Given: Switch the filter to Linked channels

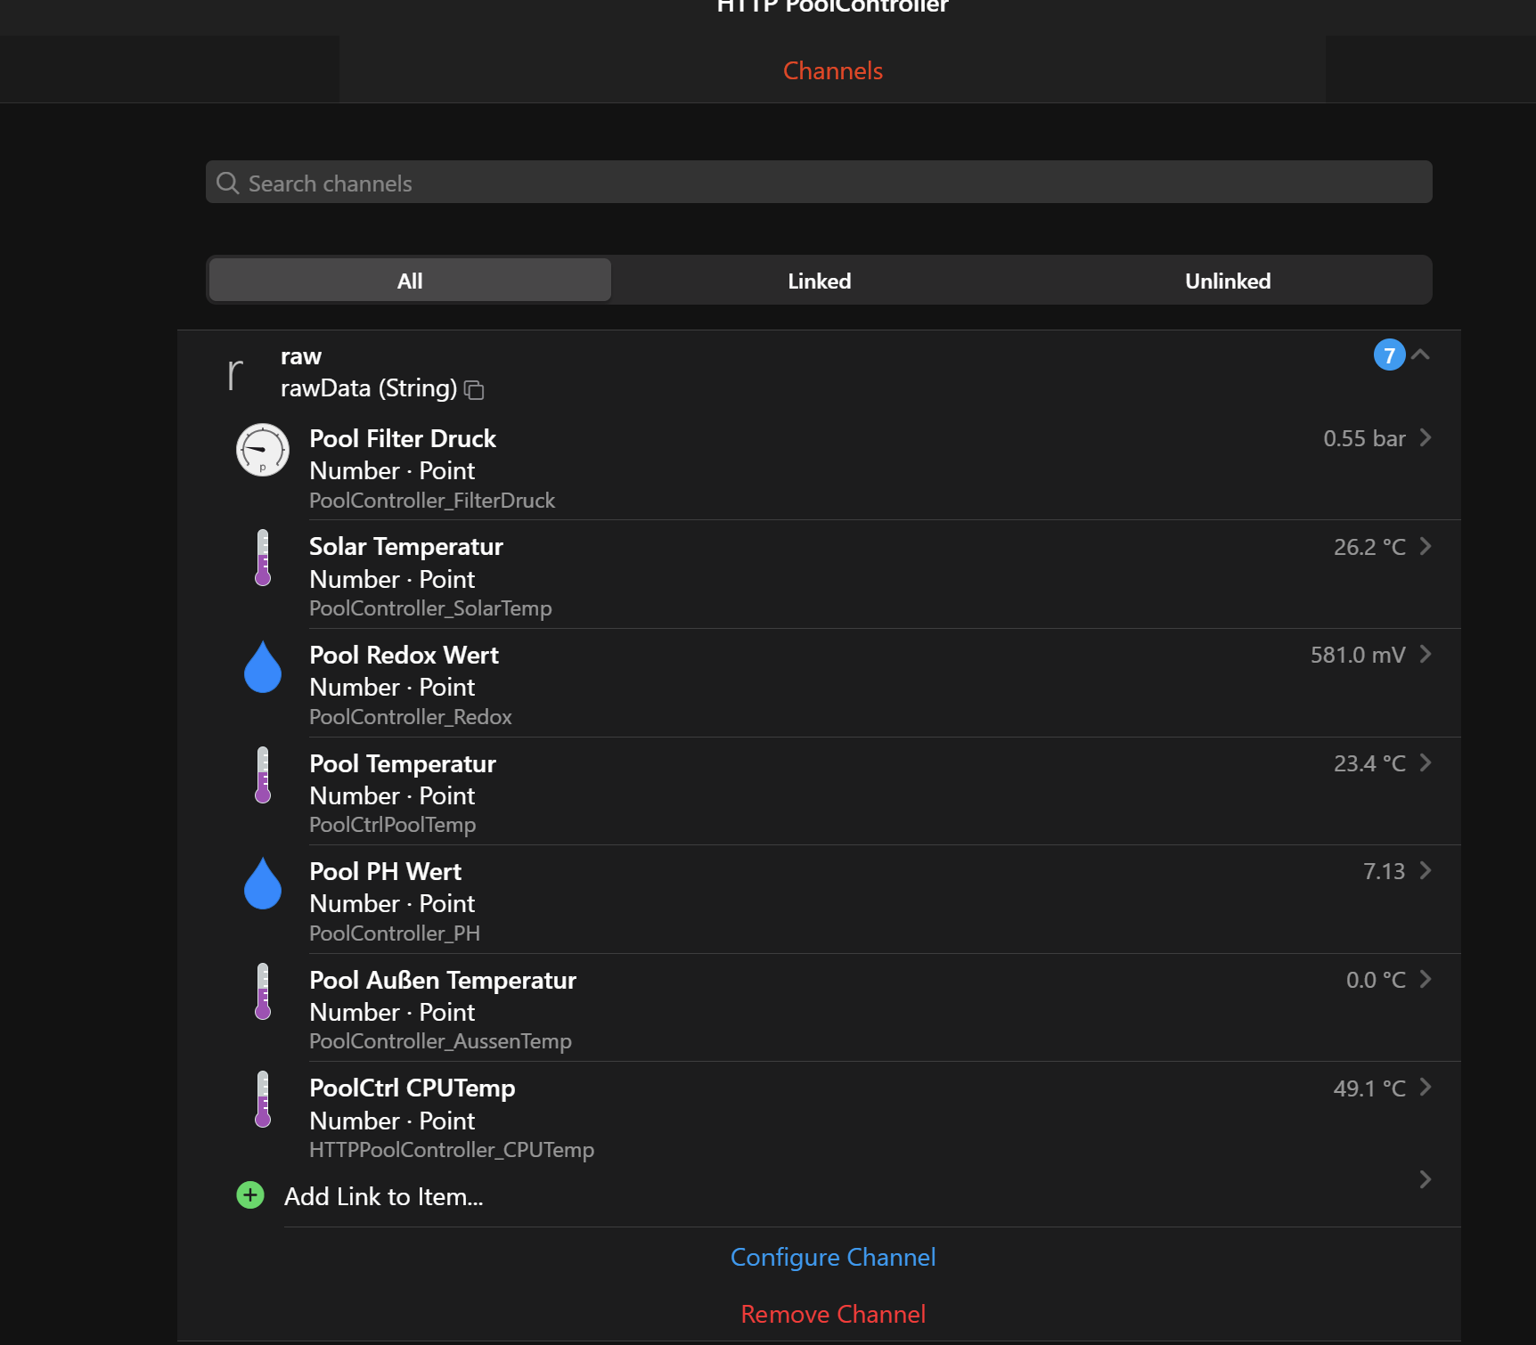Looking at the screenshot, I should pyautogui.click(x=819, y=281).
